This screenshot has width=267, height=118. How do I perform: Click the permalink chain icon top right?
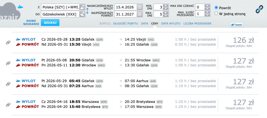pos(259,10)
